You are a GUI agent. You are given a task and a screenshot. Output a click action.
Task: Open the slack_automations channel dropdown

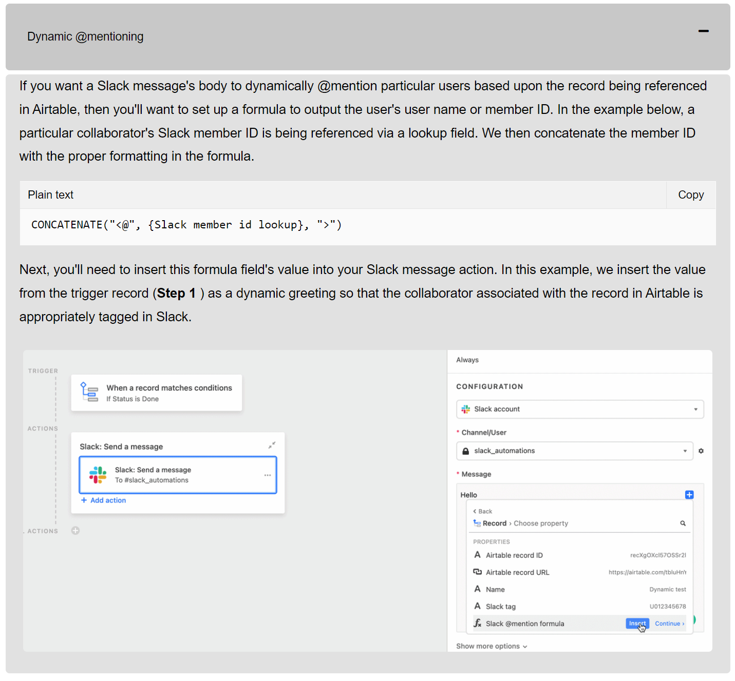[575, 451]
